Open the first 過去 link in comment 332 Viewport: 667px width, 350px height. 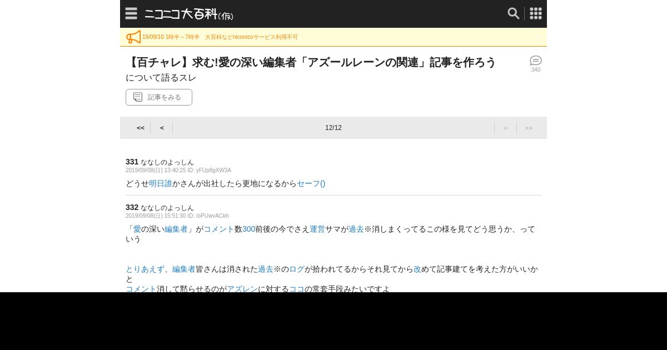pos(356,229)
